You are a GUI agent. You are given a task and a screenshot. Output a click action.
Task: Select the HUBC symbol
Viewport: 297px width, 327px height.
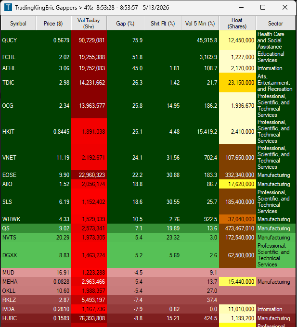(x=10, y=318)
